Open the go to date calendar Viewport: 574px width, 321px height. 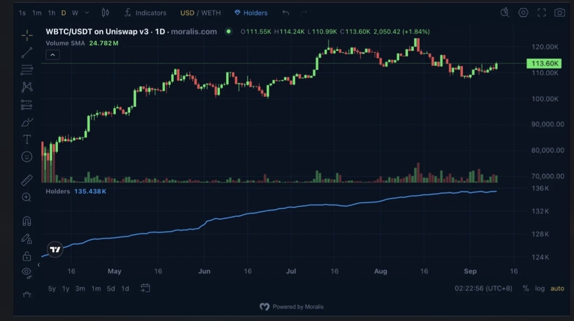(145, 288)
